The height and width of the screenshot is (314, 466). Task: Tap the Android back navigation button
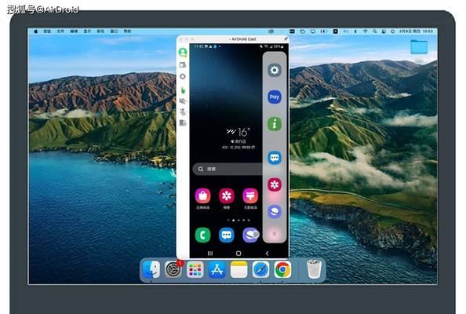tap(267, 254)
